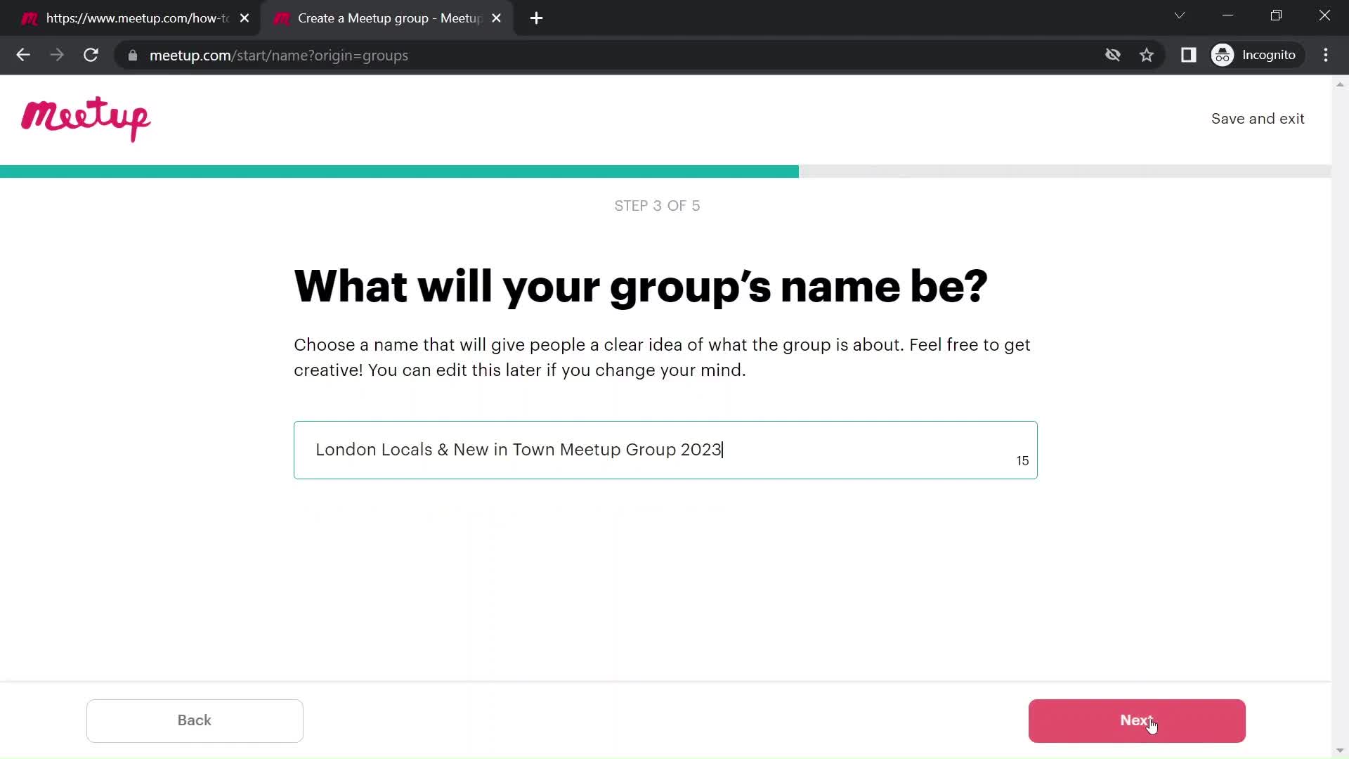Click the Incognito profile icon

1223,55
